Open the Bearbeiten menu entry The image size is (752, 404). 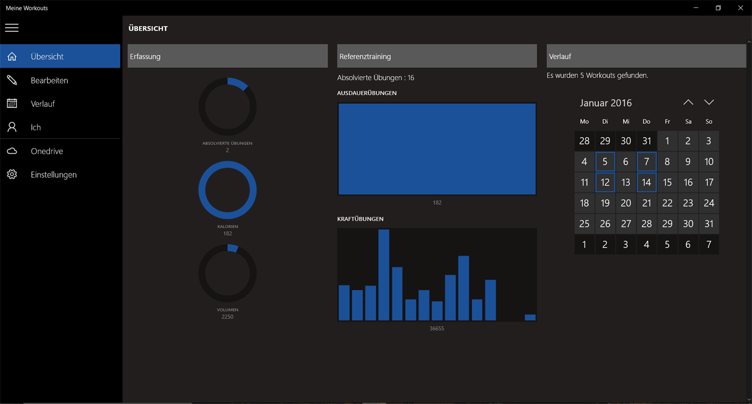coord(60,80)
